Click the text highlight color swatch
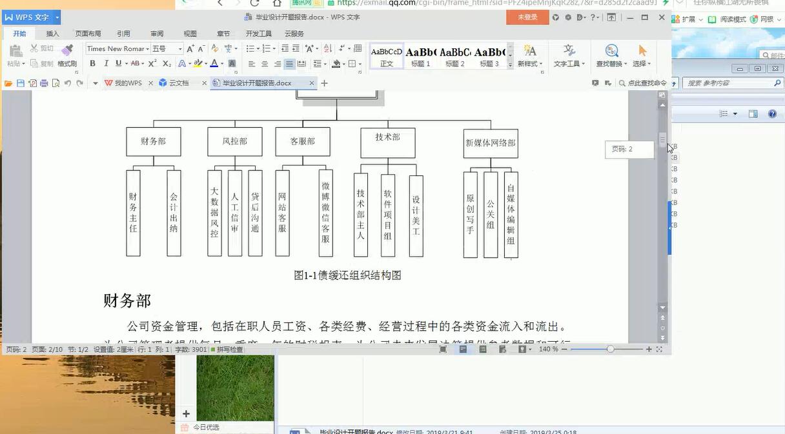The height and width of the screenshot is (434, 785). pyautogui.click(x=198, y=63)
